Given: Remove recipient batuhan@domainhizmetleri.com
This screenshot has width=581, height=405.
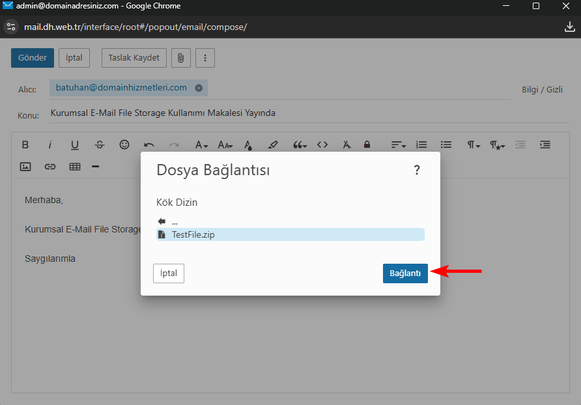Looking at the screenshot, I should click(x=199, y=88).
